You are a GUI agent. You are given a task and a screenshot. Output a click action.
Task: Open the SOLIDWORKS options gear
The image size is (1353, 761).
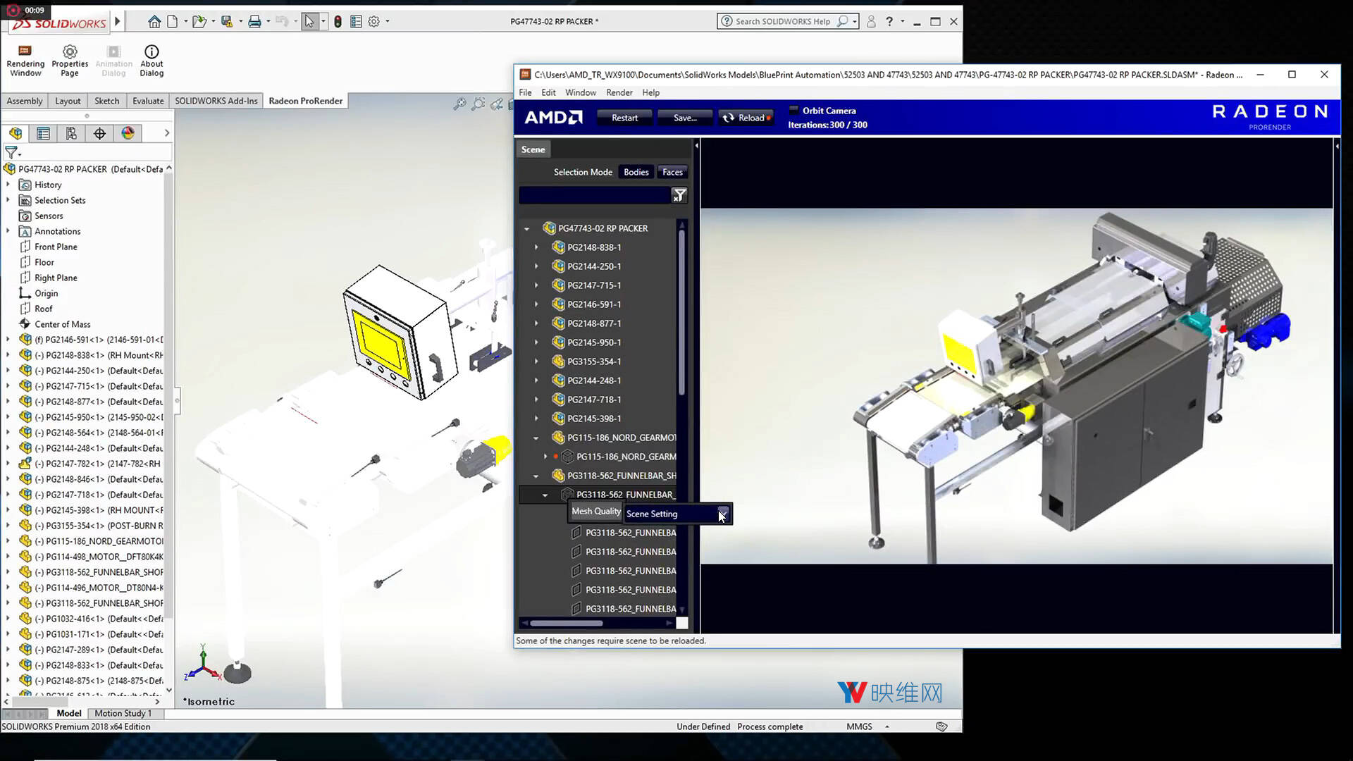click(374, 22)
